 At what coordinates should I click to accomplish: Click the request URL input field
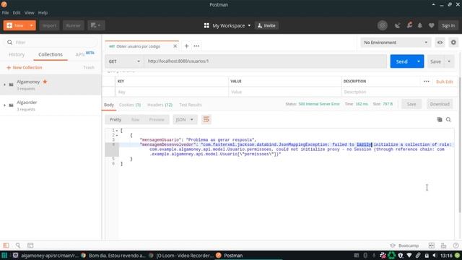point(265,61)
